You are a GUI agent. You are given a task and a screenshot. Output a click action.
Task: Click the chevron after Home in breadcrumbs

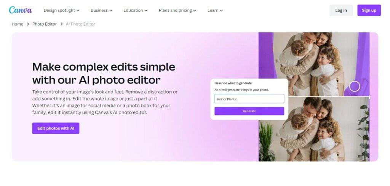pyautogui.click(x=28, y=24)
